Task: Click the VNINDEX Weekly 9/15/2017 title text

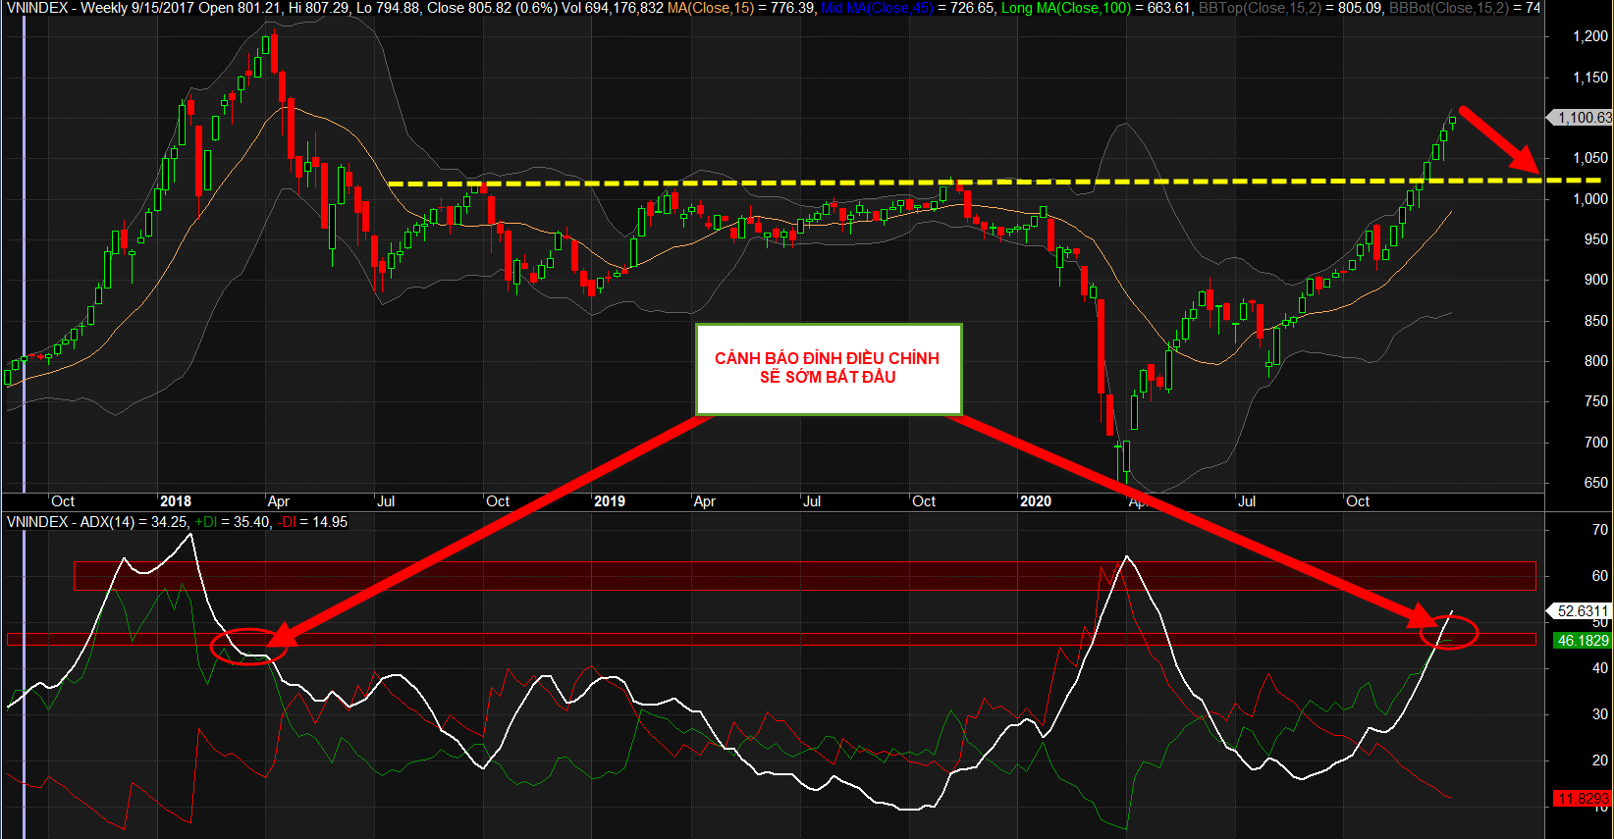Action: pos(100,8)
